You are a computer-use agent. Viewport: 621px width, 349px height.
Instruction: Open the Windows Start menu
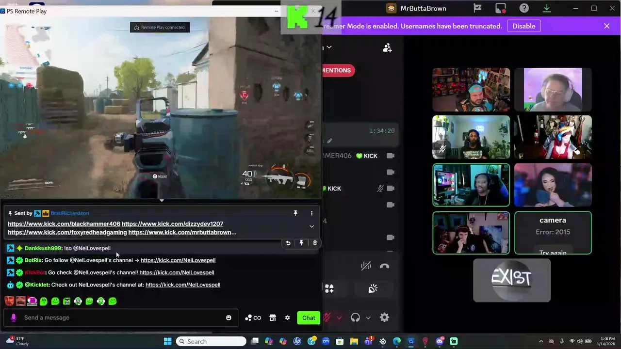tap(167, 341)
